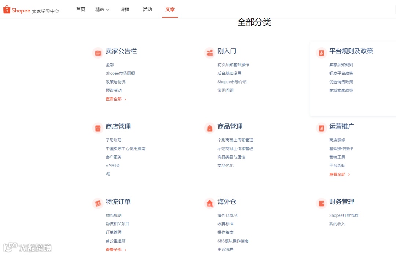The width and height of the screenshot is (396, 255).
Task: Open the 海外仓 warehouse icon
Action: (210, 203)
